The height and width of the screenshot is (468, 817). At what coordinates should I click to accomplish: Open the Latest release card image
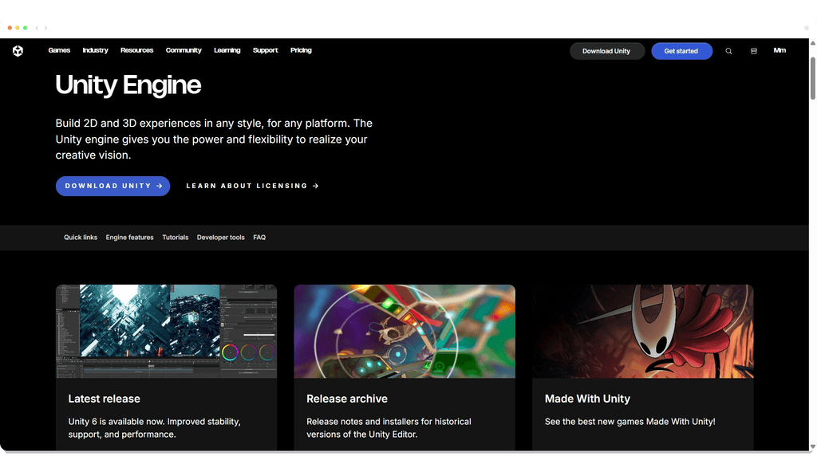click(166, 331)
